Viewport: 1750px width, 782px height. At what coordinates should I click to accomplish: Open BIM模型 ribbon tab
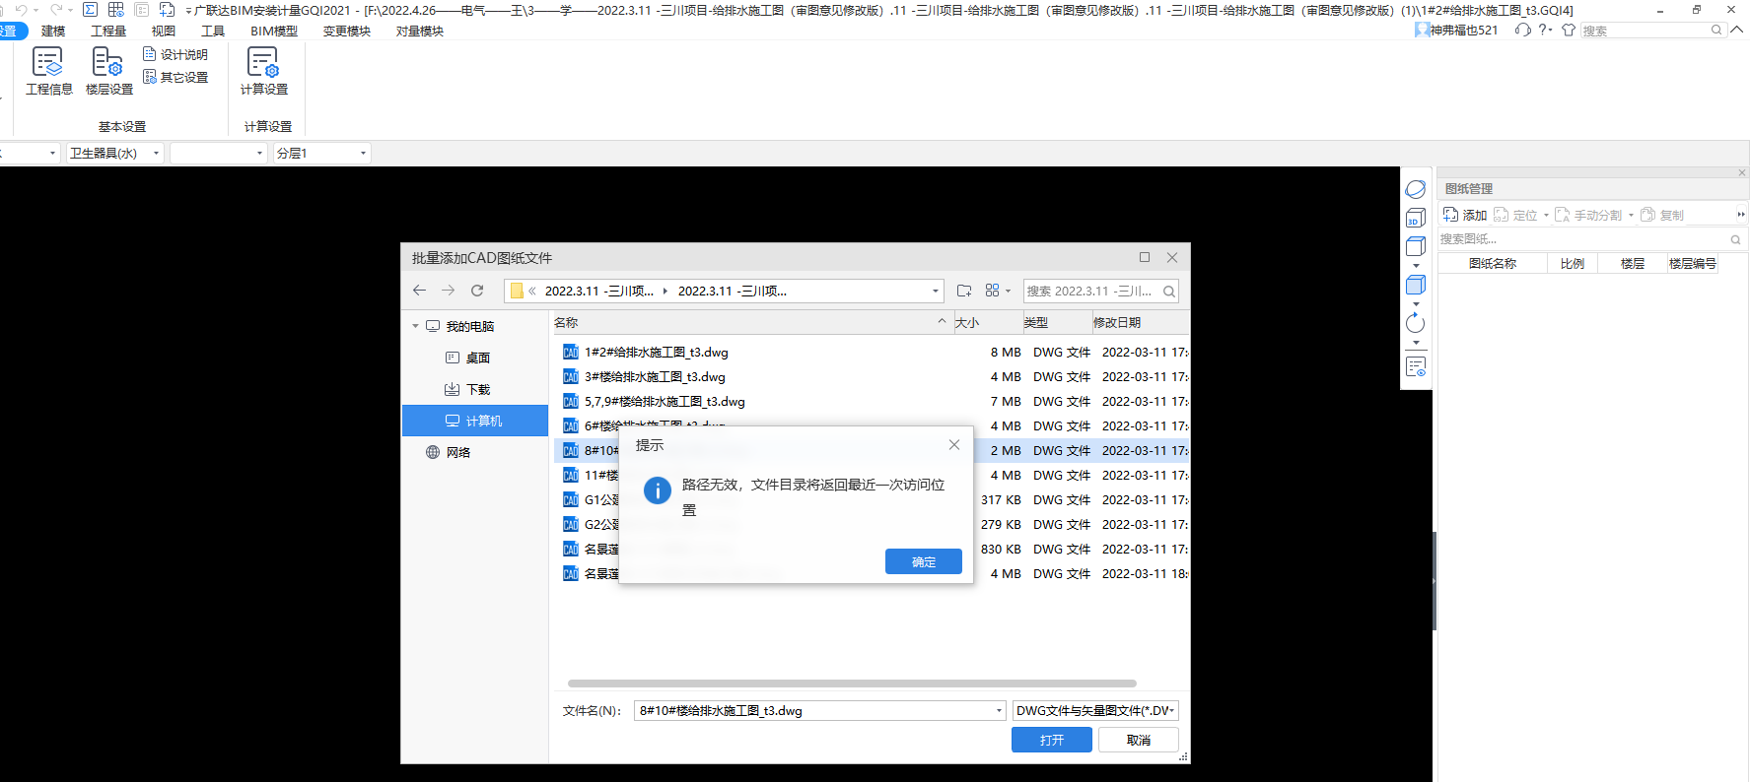point(274,31)
